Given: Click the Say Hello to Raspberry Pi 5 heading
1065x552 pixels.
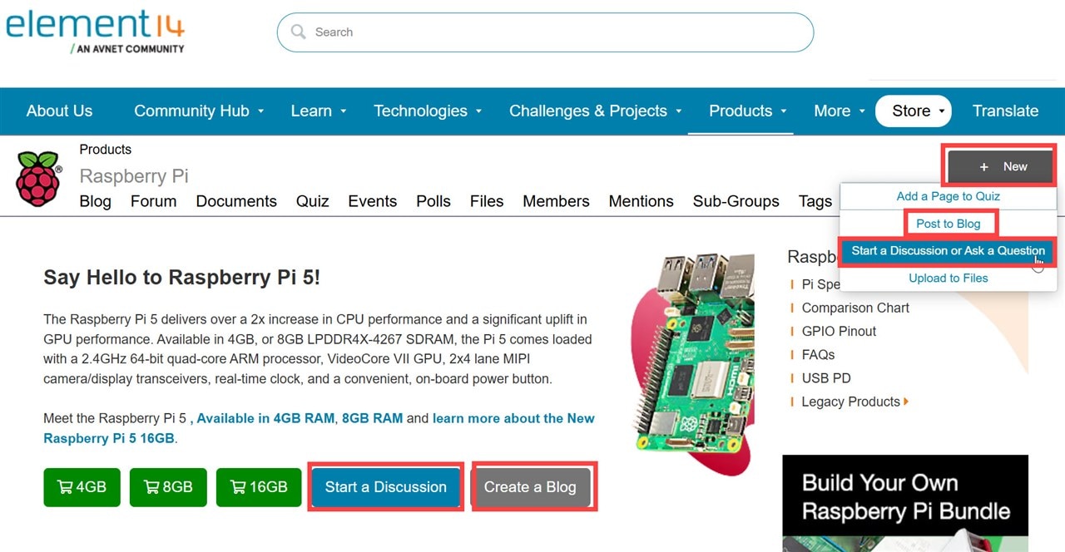Looking at the screenshot, I should (181, 278).
